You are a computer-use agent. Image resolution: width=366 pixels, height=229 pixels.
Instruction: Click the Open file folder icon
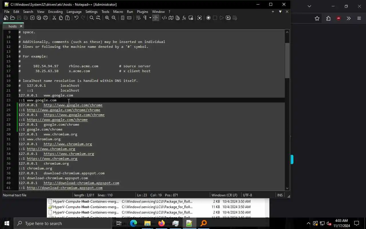click(12, 18)
